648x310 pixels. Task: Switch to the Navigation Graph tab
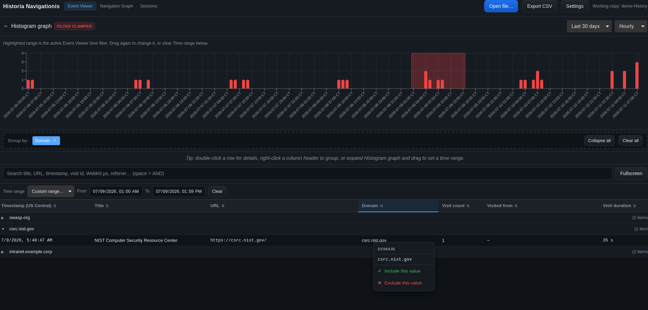(x=116, y=6)
